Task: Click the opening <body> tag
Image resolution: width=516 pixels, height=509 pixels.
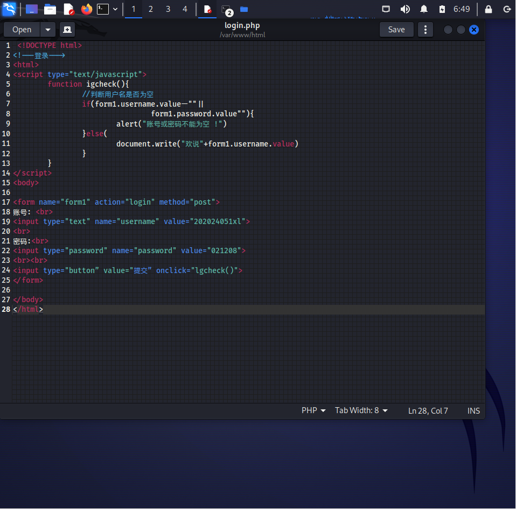Action: click(26, 183)
